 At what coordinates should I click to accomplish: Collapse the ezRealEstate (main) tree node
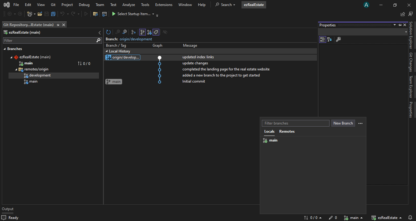coord(11,57)
